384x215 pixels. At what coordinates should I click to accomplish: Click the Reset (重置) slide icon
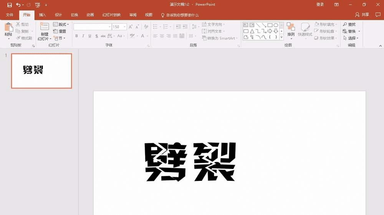(x=56, y=31)
